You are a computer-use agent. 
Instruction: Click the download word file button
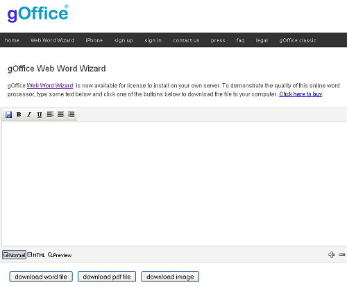41,277
